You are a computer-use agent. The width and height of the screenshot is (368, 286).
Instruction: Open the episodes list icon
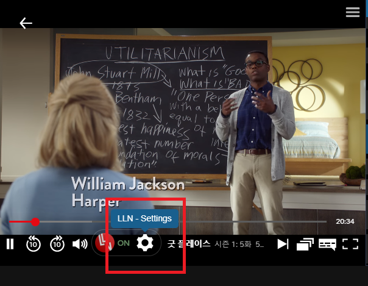[305, 244]
